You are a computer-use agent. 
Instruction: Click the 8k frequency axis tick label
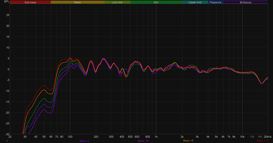pyautogui.click(x=234, y=137)
